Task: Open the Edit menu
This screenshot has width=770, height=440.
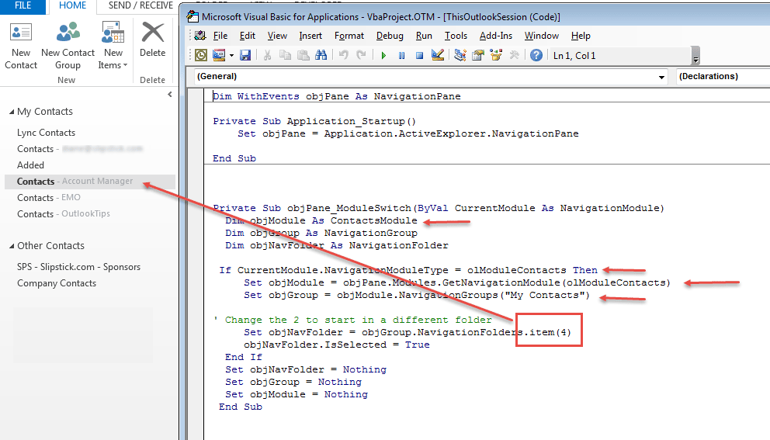Action: [248, 36]
